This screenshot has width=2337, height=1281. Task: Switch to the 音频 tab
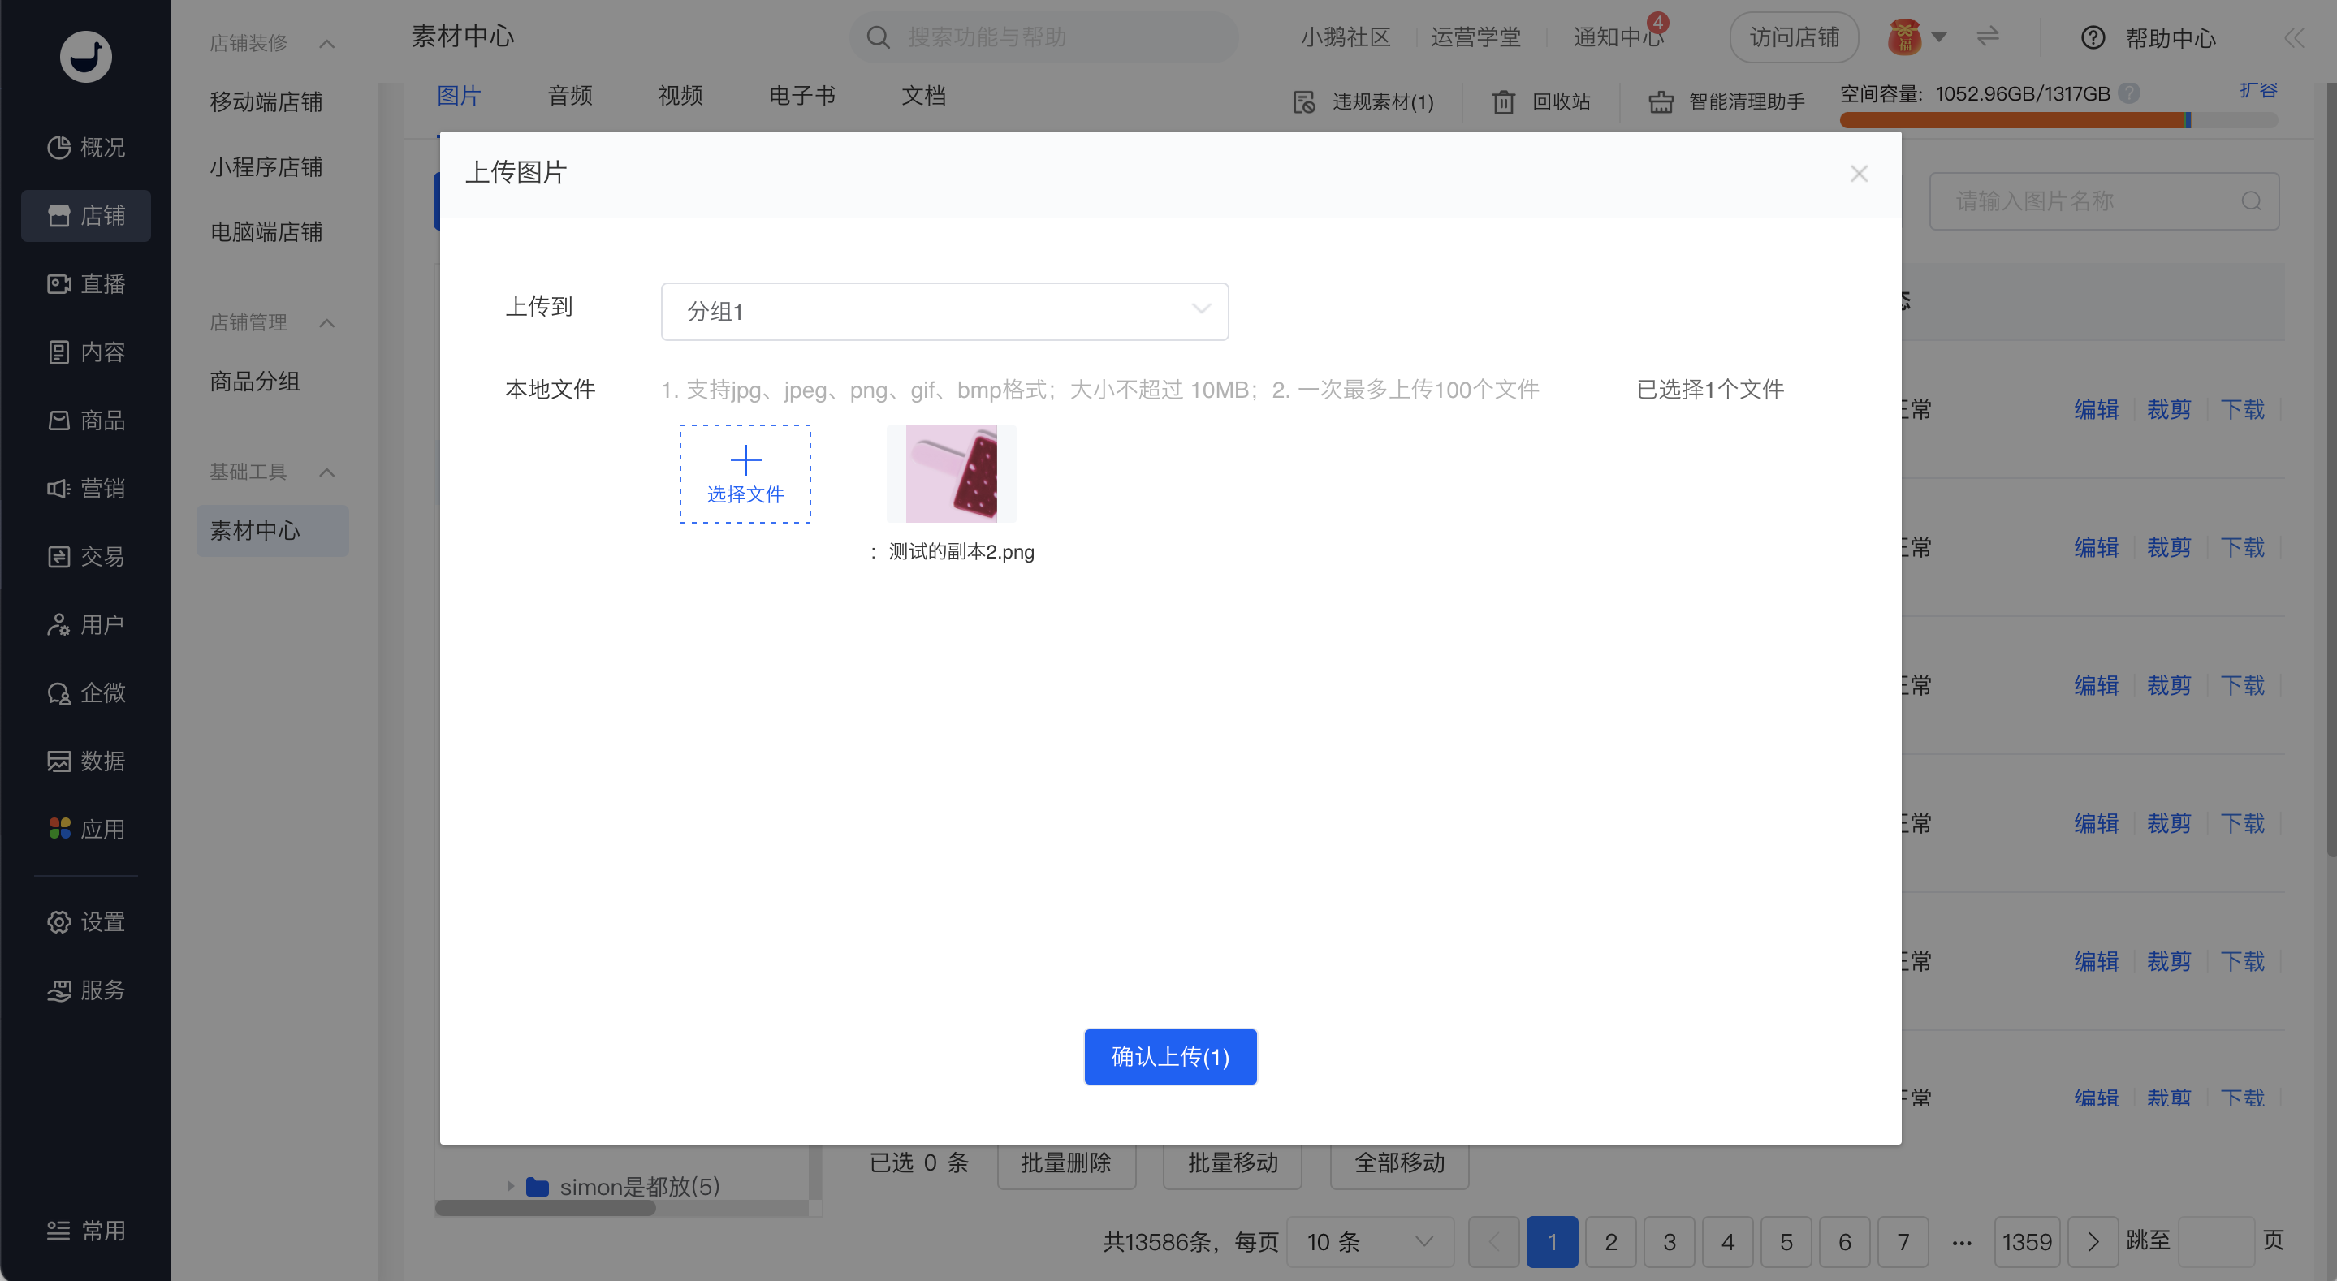tap(570, 95)
